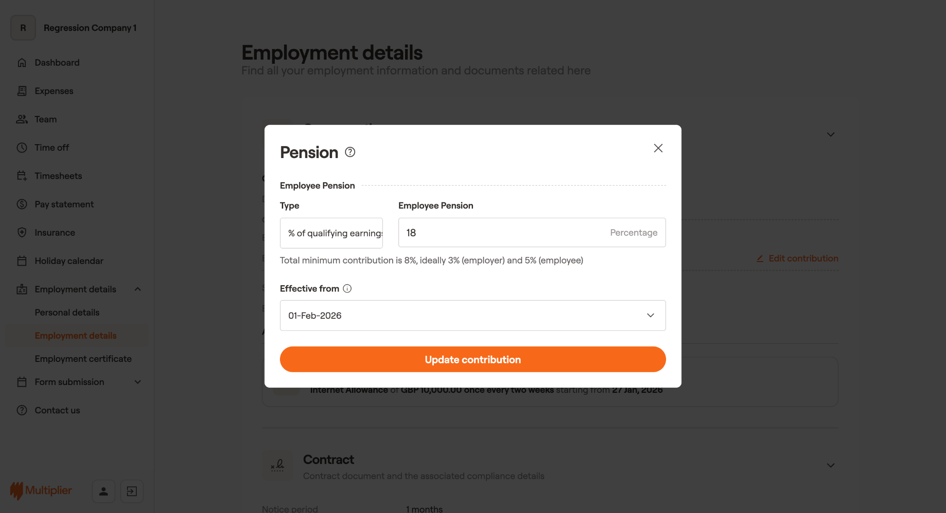Viewport: 946px width, 513px height.
Task: Click the Dashboard home icon
Action: [x=22, y=62]
